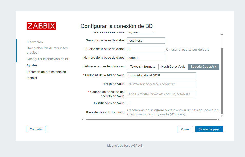
Task: Click the sidebar step Configurar la conexión de BD
Action: (48, 59)
